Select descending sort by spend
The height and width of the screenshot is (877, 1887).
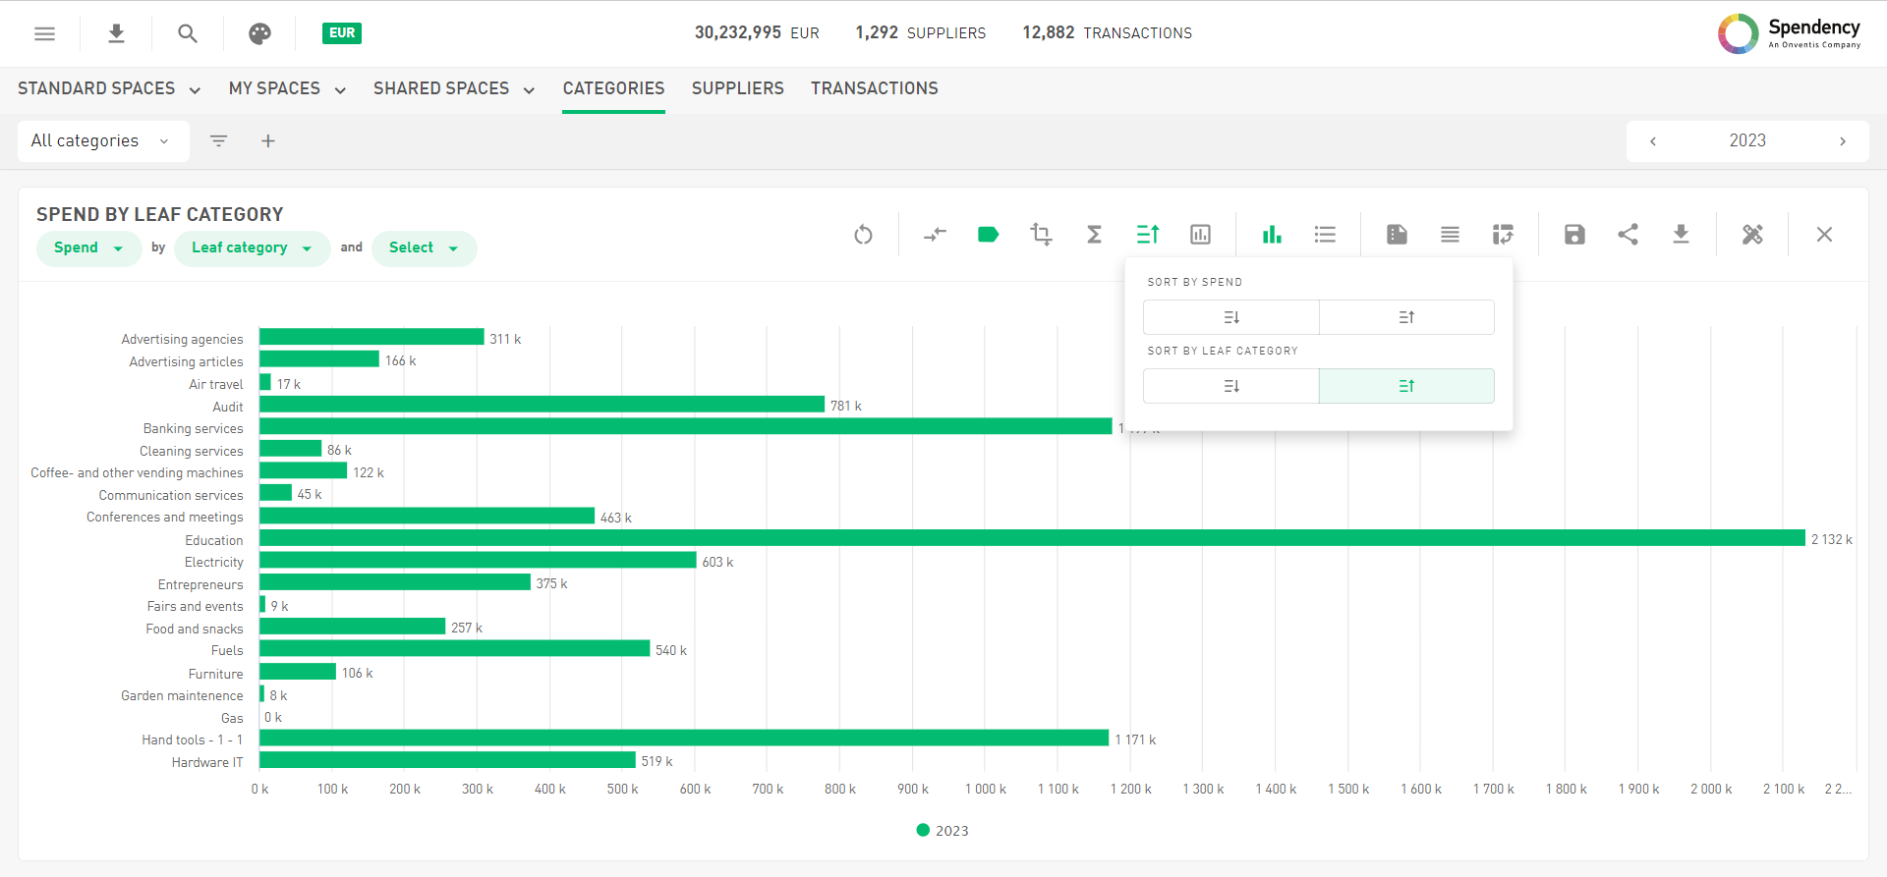click(1230, 317)
